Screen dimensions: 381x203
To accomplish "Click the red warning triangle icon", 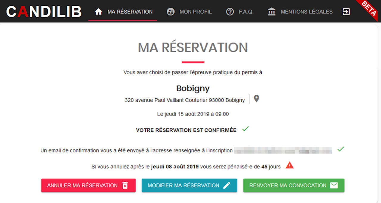I will 290,166.
